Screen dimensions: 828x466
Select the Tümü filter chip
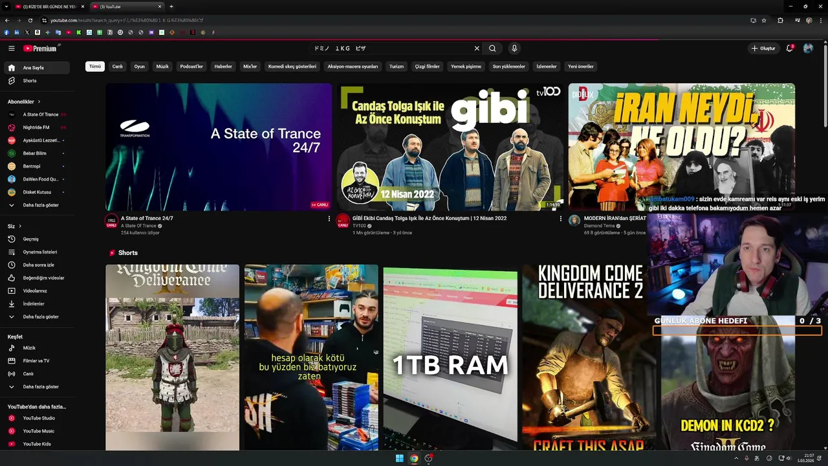95,66
